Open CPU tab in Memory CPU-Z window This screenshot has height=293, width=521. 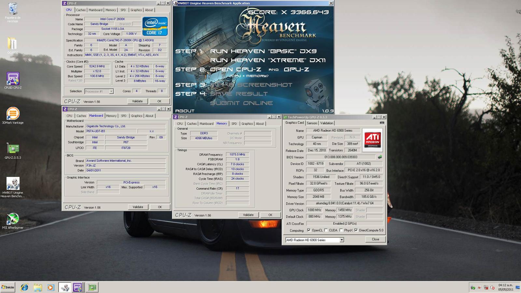(180, 124)
